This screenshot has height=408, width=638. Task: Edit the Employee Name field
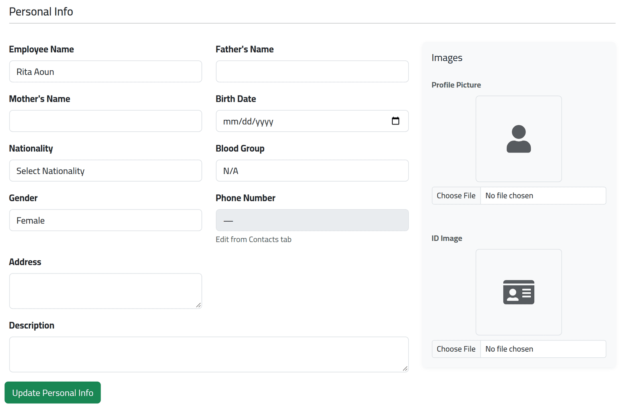point(106,71)
